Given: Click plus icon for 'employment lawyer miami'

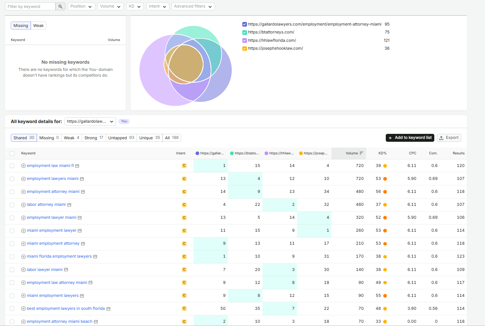Looking at the screenshot, I should 23,218.
